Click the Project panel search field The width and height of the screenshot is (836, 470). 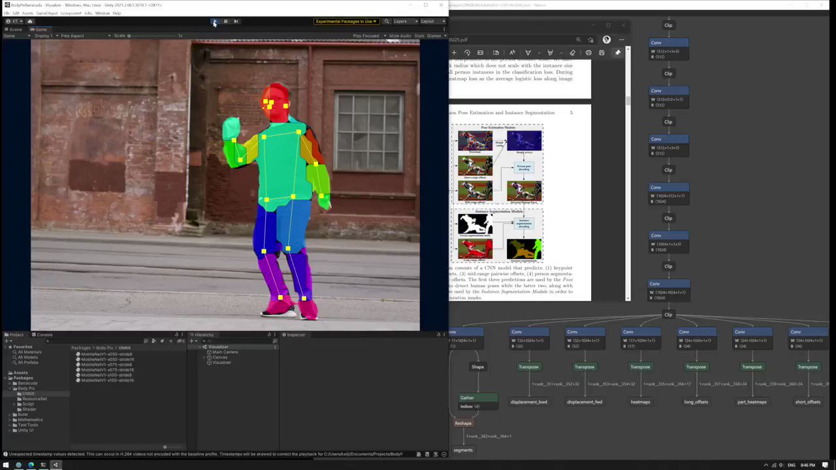(95, 341)
